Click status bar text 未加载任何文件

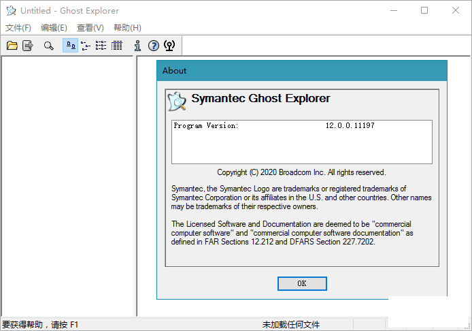[x=291, y=325]
